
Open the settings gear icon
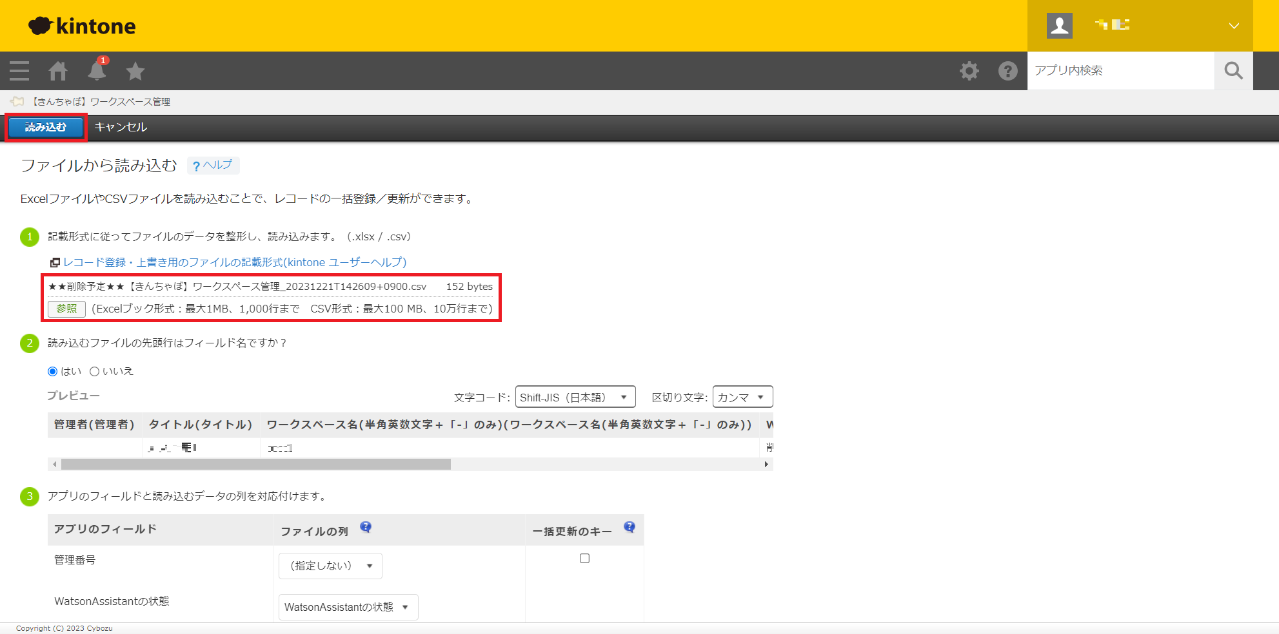pyautogui.click(x=969, y=71)
